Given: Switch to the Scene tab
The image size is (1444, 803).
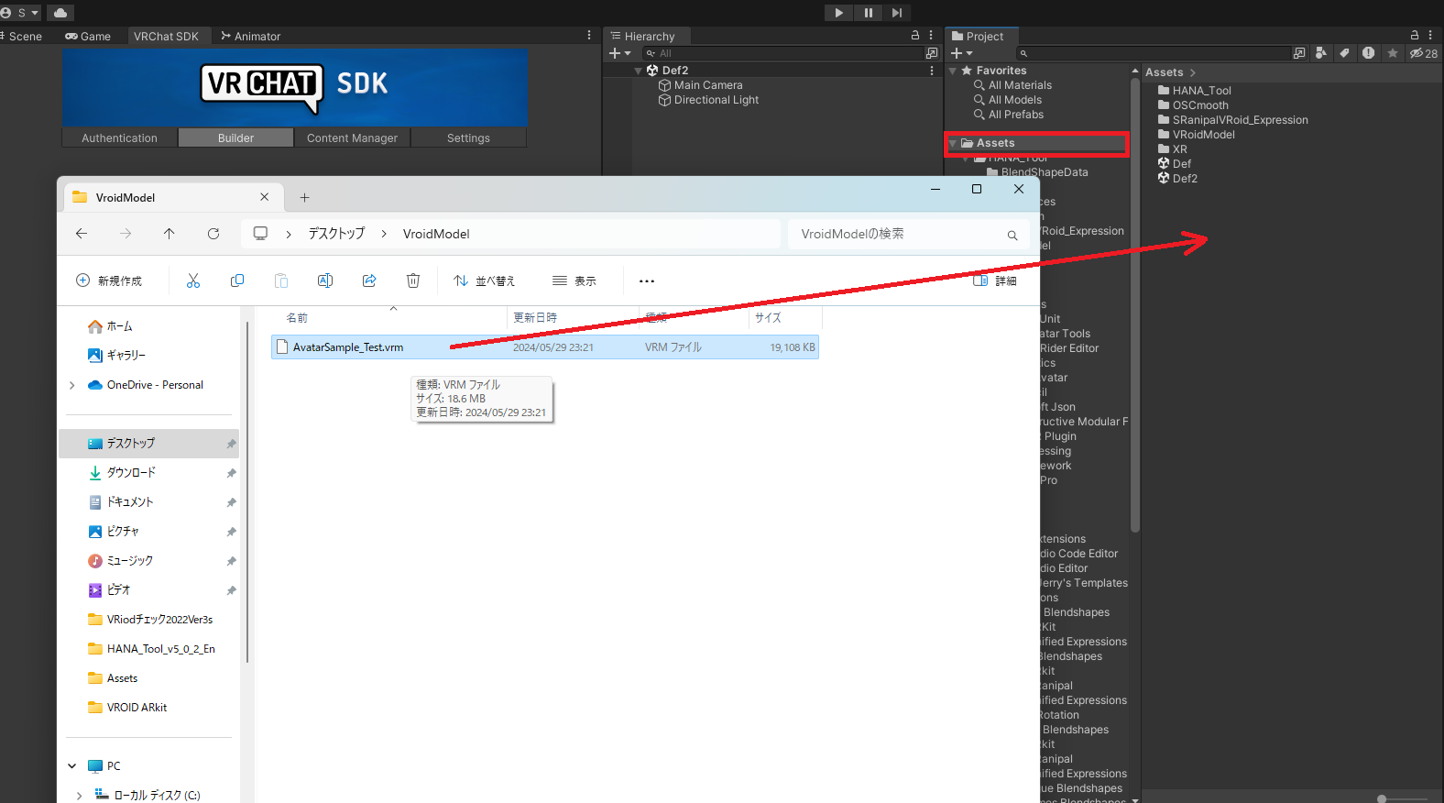Looking at the screenshot, I should tap(22, 37).
